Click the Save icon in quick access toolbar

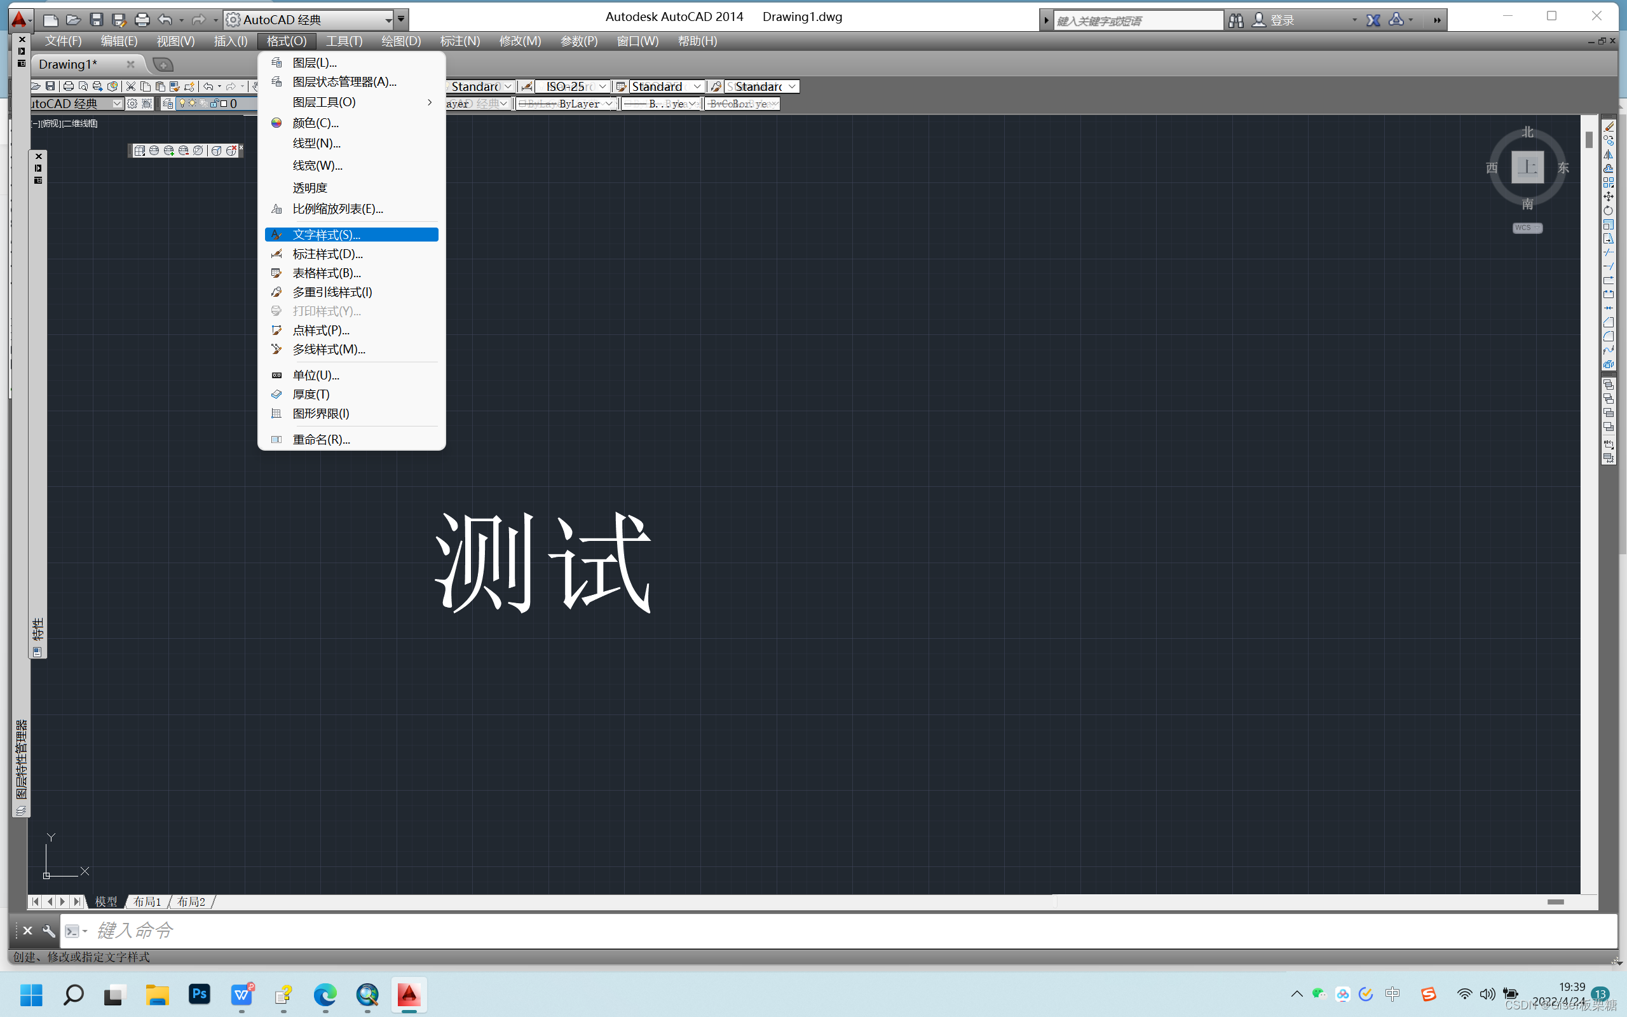[x=96, y=20]
